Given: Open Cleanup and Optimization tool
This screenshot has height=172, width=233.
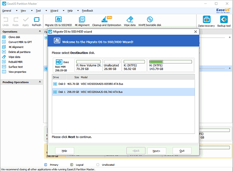Looking at the screenshot, I should coord(106,22).
